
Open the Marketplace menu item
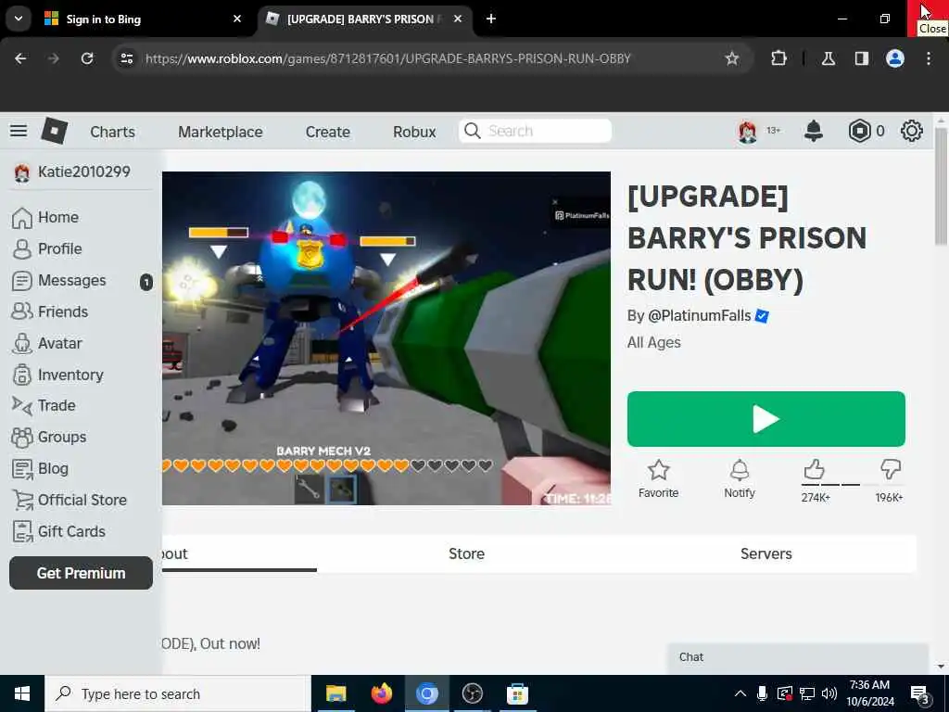221,132
